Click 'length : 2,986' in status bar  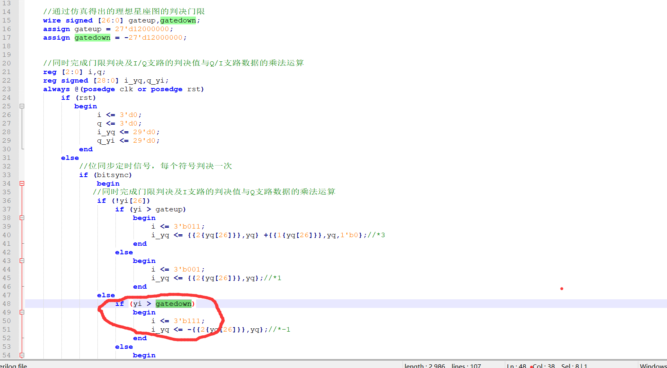(x=425, y=366)
